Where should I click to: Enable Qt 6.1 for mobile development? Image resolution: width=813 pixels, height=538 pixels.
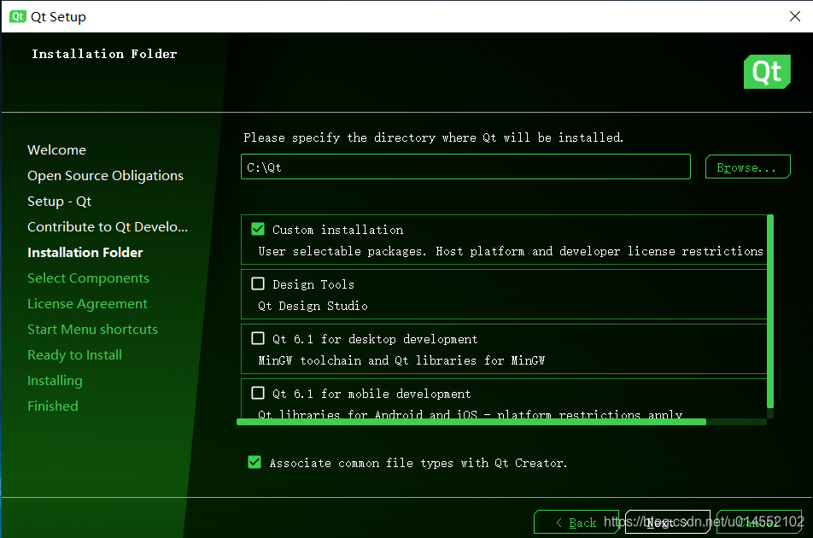point(258,393)
